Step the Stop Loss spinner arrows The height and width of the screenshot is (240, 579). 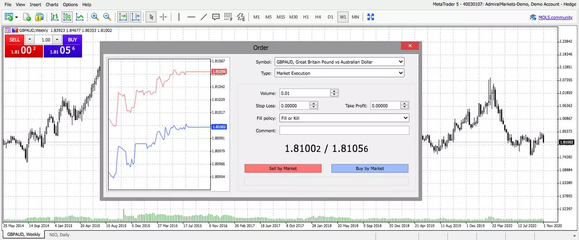(x=314, y=105)
